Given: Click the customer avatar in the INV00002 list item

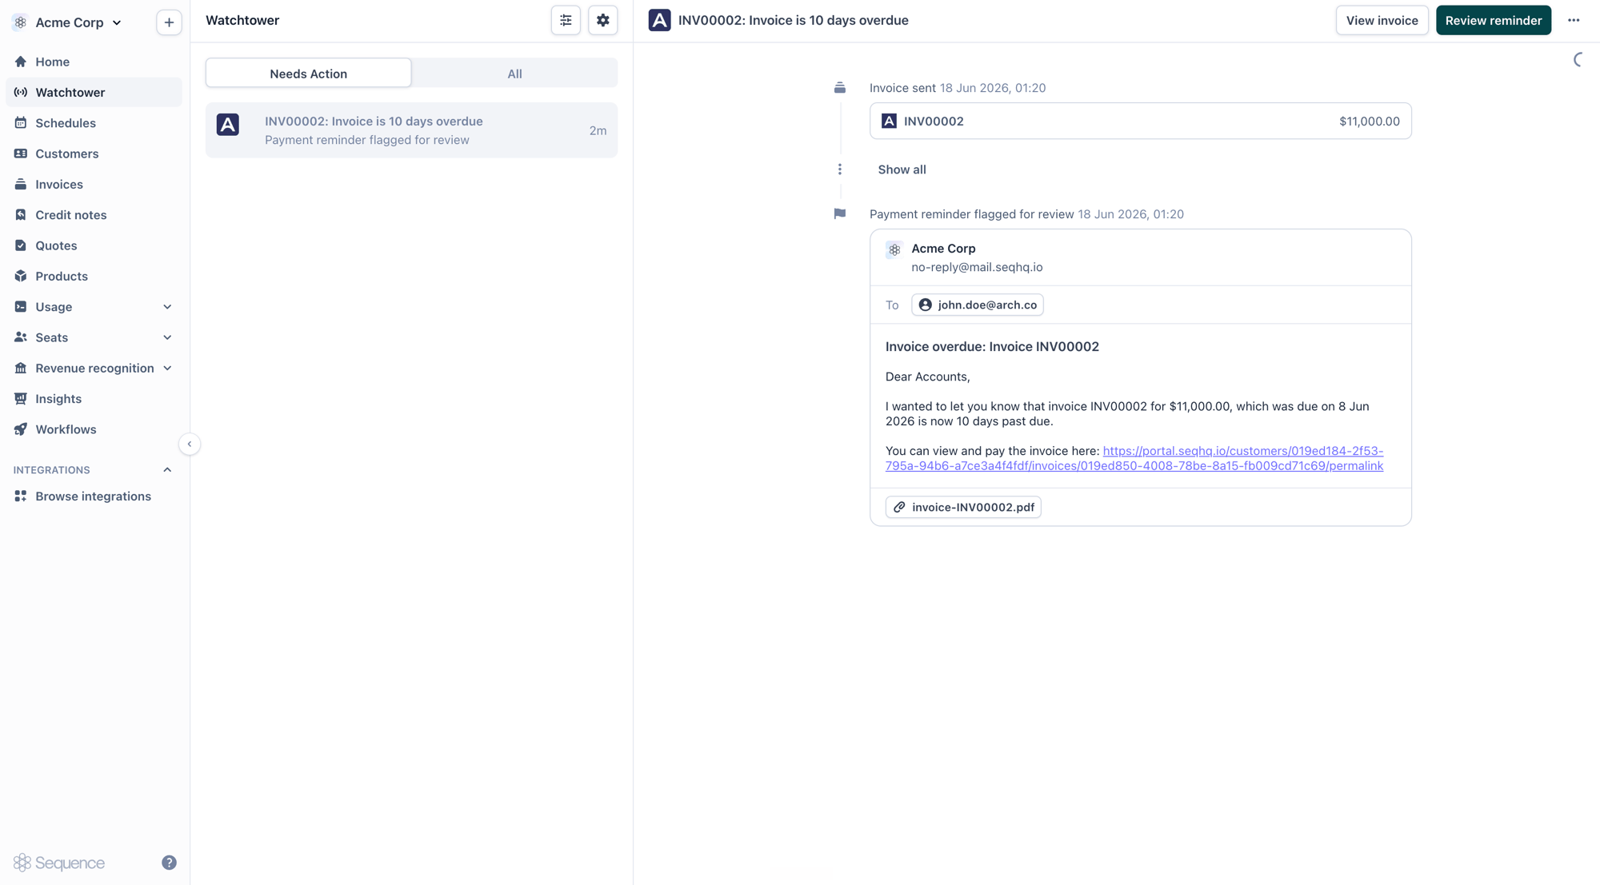Looking at the screenshot, I should pos(228,125).
